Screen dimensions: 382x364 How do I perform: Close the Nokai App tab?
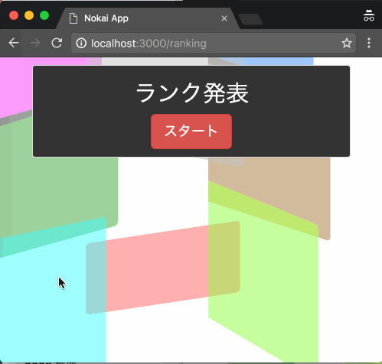(x=224, y=18)
